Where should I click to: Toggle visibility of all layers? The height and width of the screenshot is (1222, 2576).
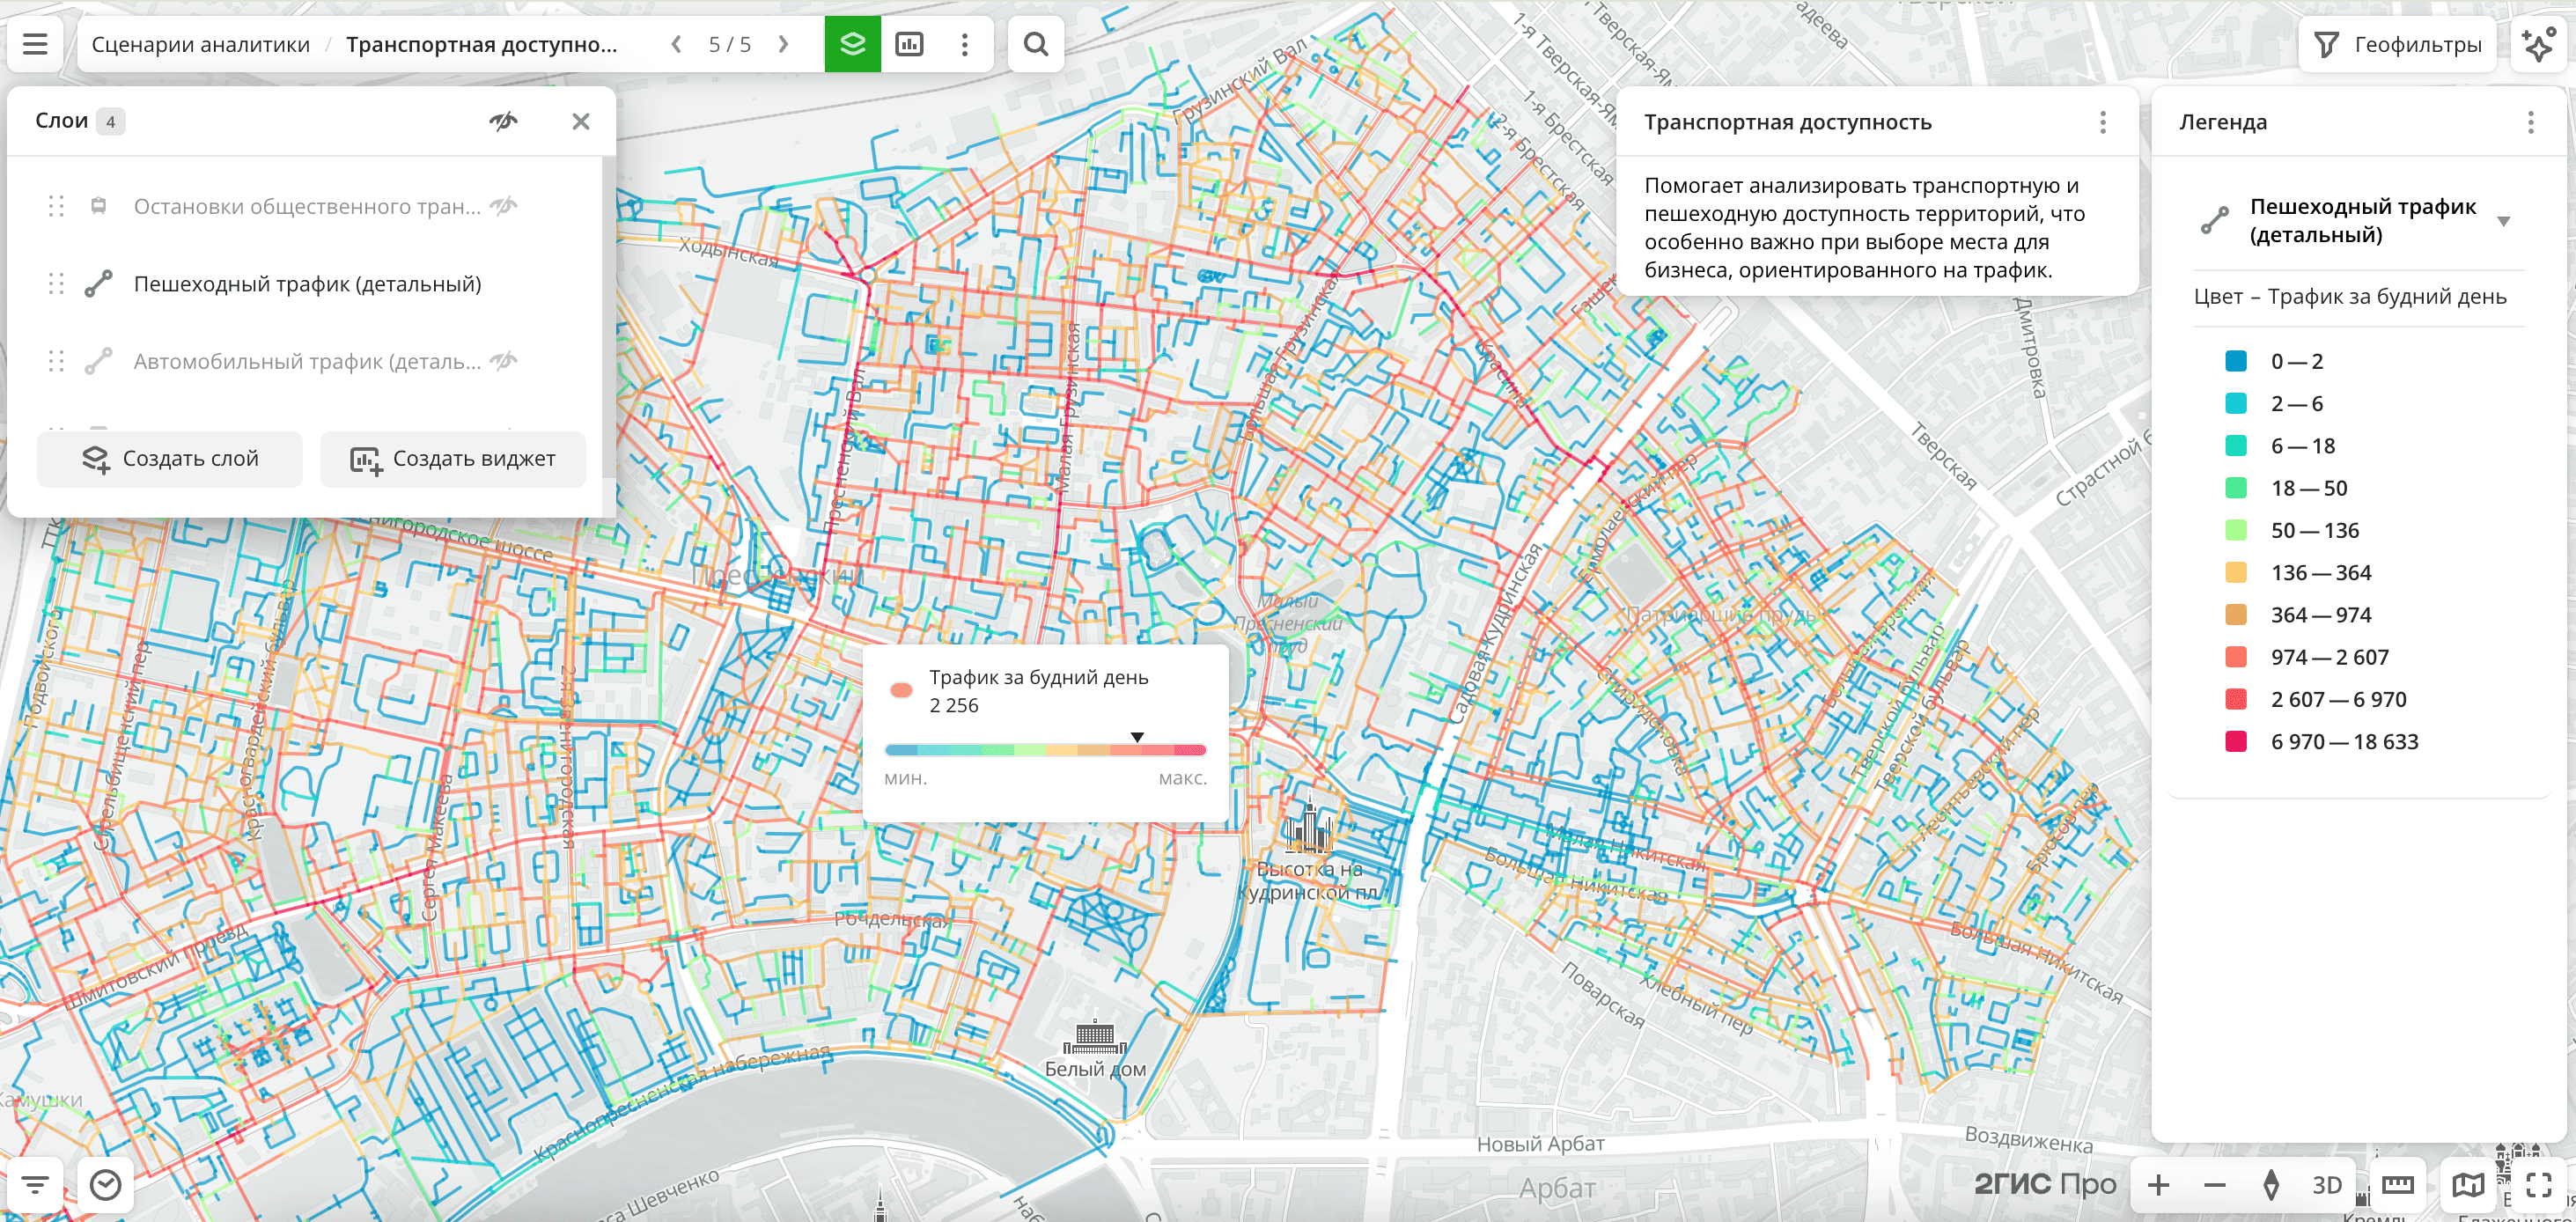coord(503,121)
